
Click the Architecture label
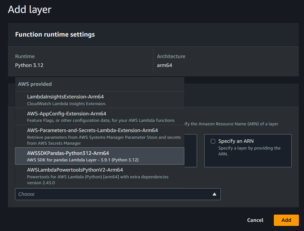(x=171, y=56)
